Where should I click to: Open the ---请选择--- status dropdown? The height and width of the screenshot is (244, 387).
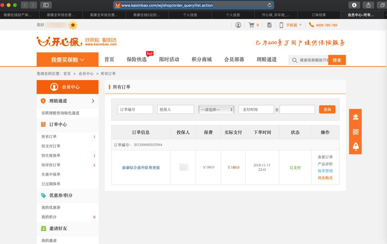(x=216, y=109)
